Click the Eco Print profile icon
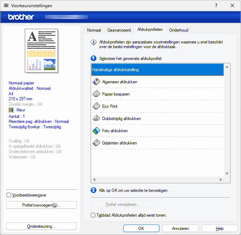The image size is (241, 235). [96, 106]
